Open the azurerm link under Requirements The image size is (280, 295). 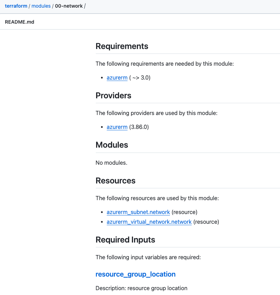(117, 77)
